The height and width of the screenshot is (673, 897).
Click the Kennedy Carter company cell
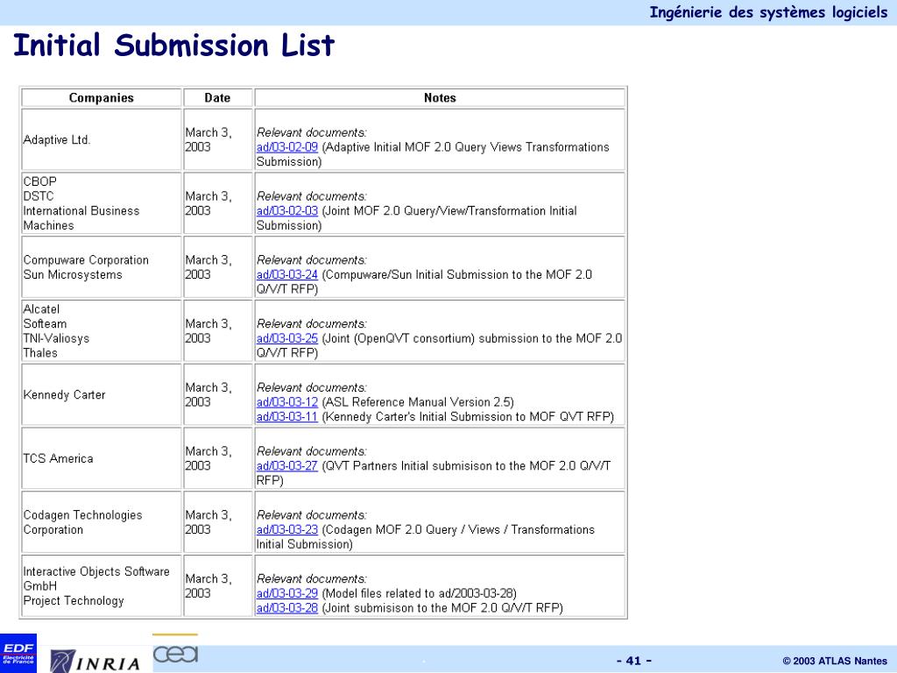(102, 395)
